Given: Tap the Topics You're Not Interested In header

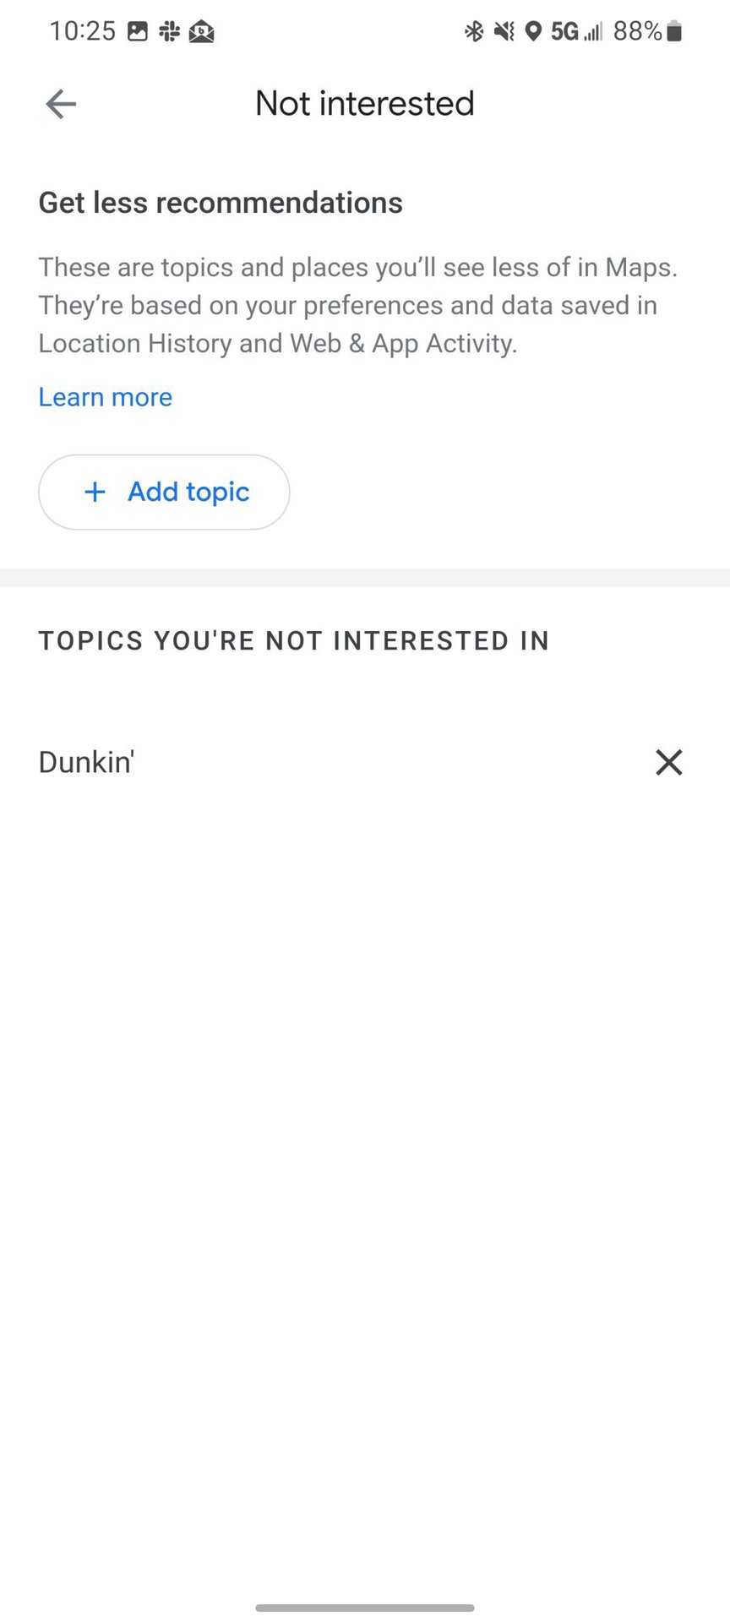Looking at the screenshot, I should coord(294,641).
